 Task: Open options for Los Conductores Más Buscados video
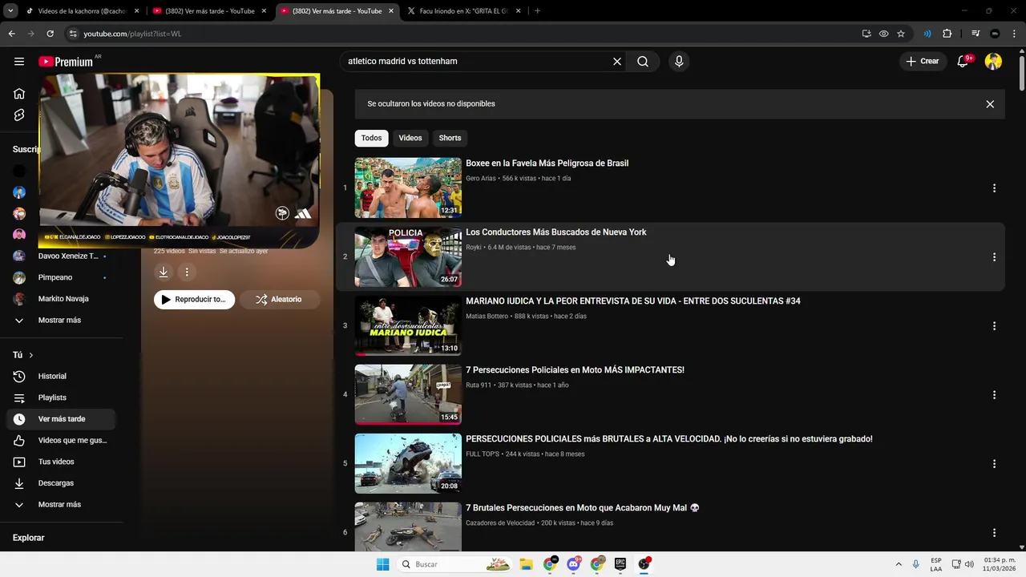(x=994, y=257)
